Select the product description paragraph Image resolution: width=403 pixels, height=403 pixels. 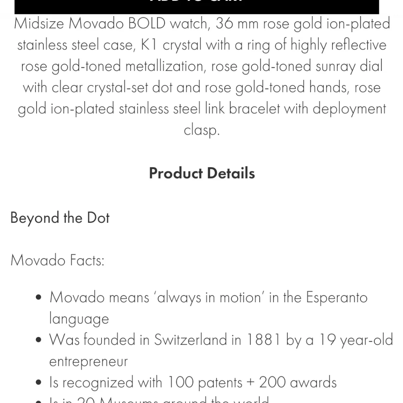tap(201, 77)
